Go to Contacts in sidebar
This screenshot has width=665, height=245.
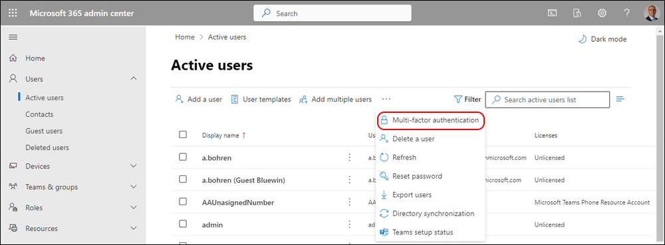[39, 114]
